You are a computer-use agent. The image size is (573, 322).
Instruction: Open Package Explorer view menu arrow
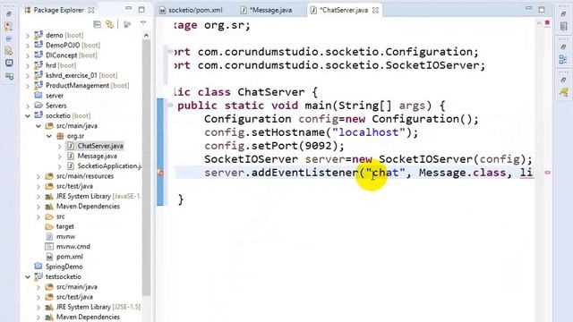click(x=143, y=23)
